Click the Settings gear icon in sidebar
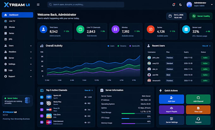Screen dimensions: 215x130 tap(5, 64)
